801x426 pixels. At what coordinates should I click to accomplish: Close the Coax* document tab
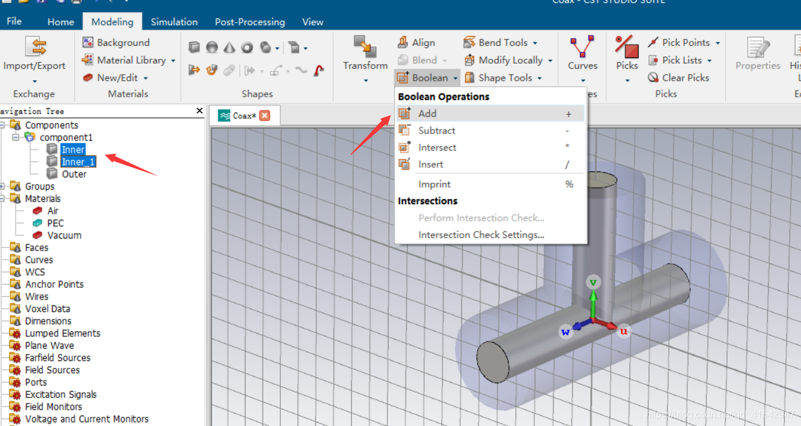click(264, 115)
